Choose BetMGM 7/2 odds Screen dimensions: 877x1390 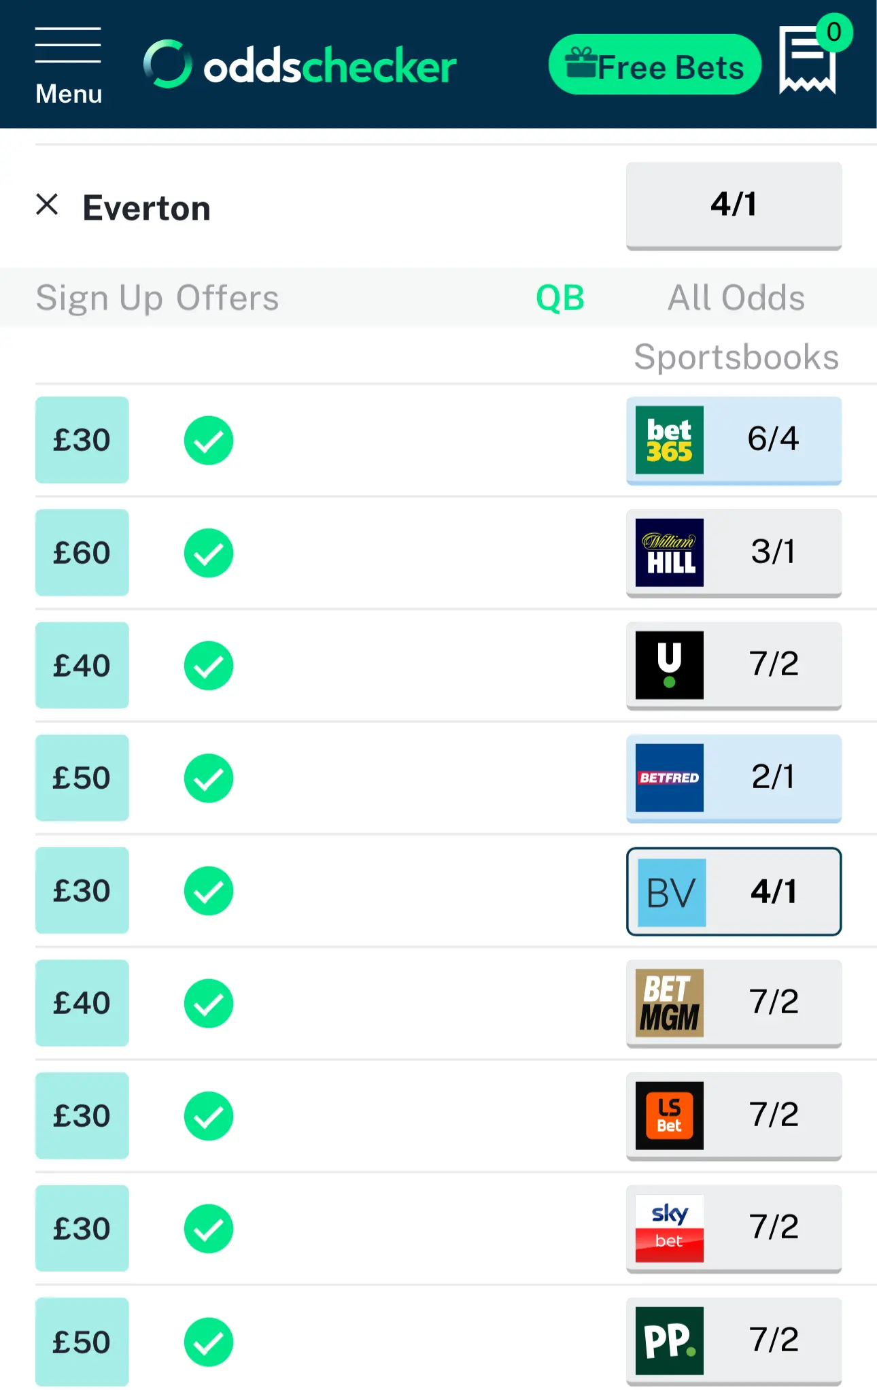[734, 1003]
